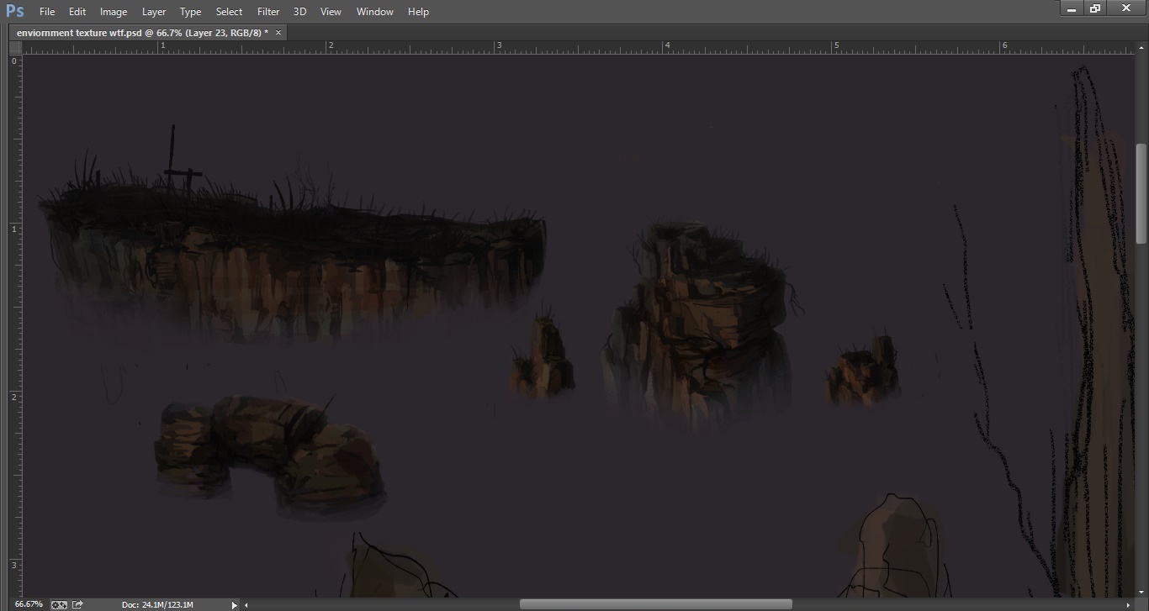Open the View menu
The height and width of the screenshot is (611, 1149).
pos(331,12)
